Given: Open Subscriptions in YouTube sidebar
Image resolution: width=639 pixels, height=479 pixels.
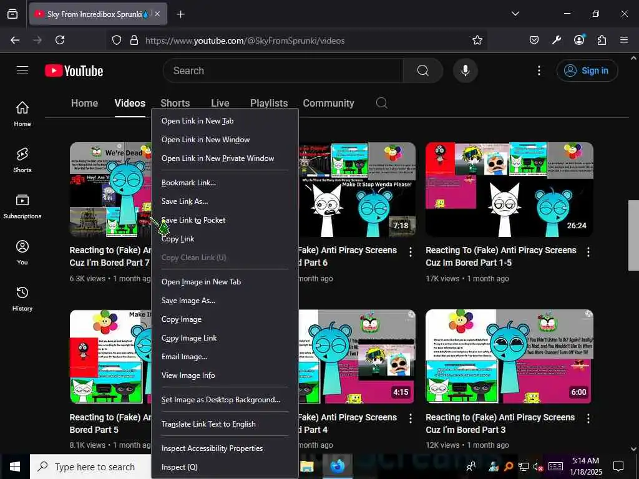Looking at the screenshot, I should tap(22, 206).
